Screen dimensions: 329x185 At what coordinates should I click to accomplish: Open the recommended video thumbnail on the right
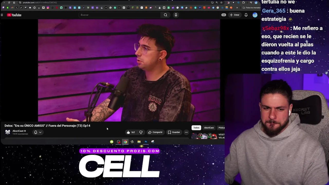click(x=205, y=136)
